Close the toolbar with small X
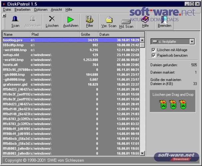 [4, 16]
